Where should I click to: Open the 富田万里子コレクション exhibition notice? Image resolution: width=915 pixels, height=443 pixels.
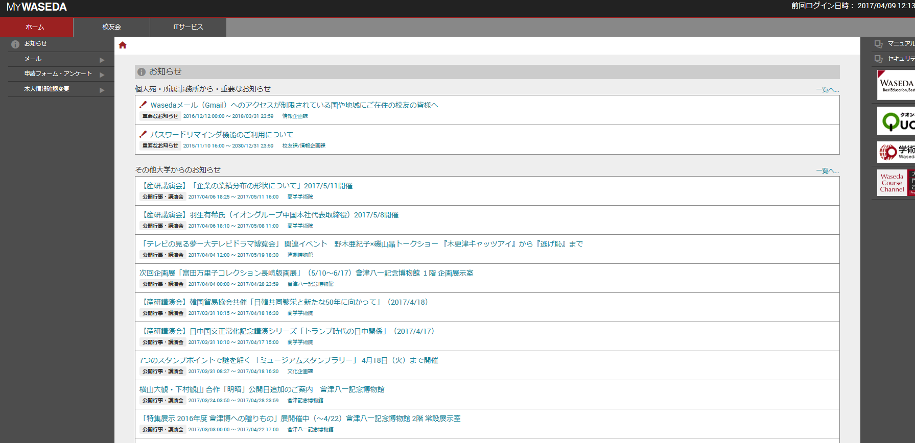(x=307, y=273)
